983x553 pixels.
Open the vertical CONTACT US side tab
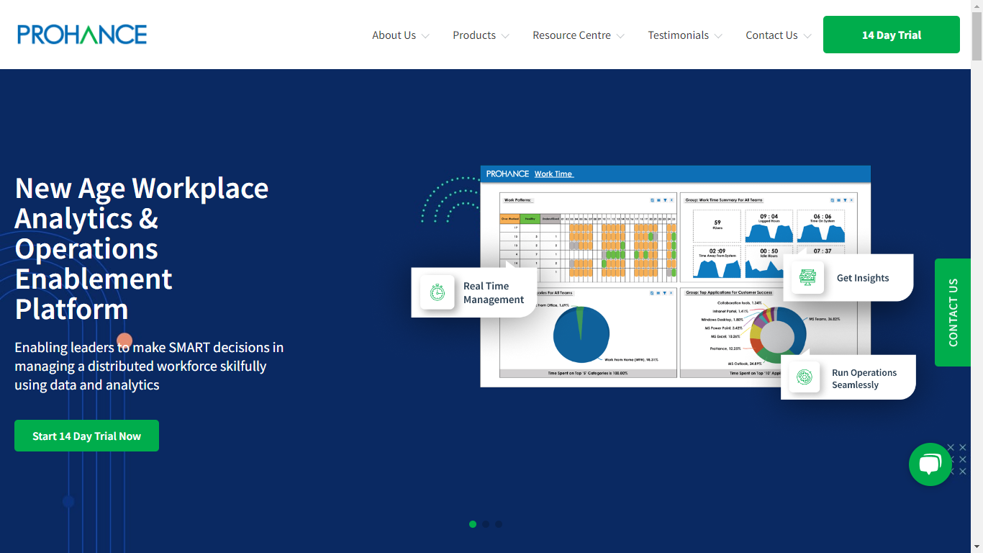pos(953,313)
